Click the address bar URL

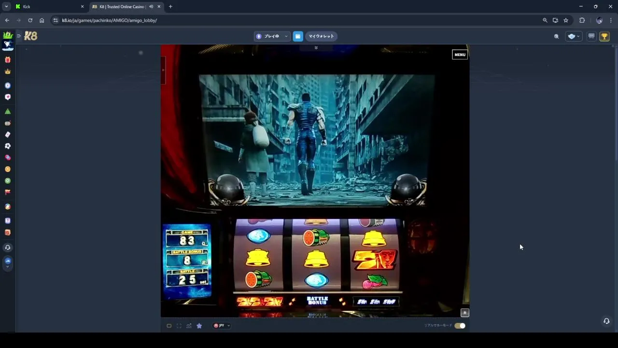pyautogui.click(x=109, y=20)
